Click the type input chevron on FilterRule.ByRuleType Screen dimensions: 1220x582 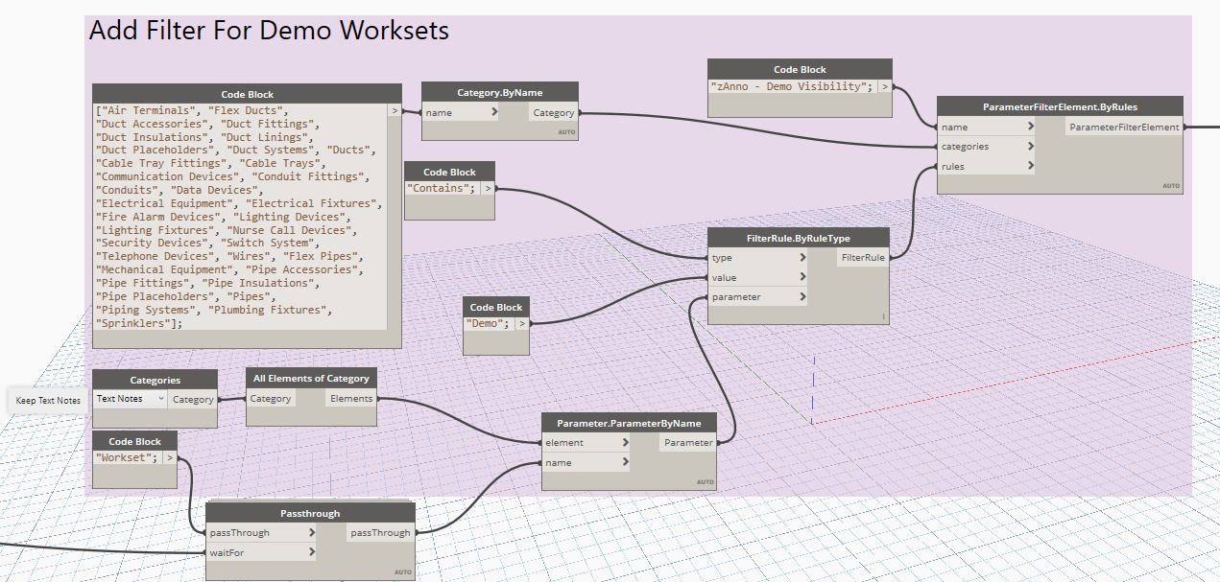801,258
